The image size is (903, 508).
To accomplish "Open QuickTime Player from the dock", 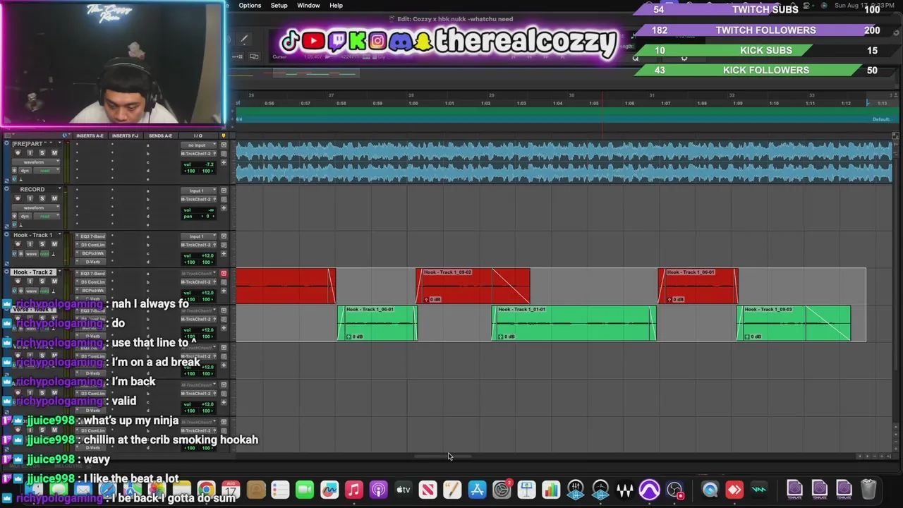I will point(710,489).
